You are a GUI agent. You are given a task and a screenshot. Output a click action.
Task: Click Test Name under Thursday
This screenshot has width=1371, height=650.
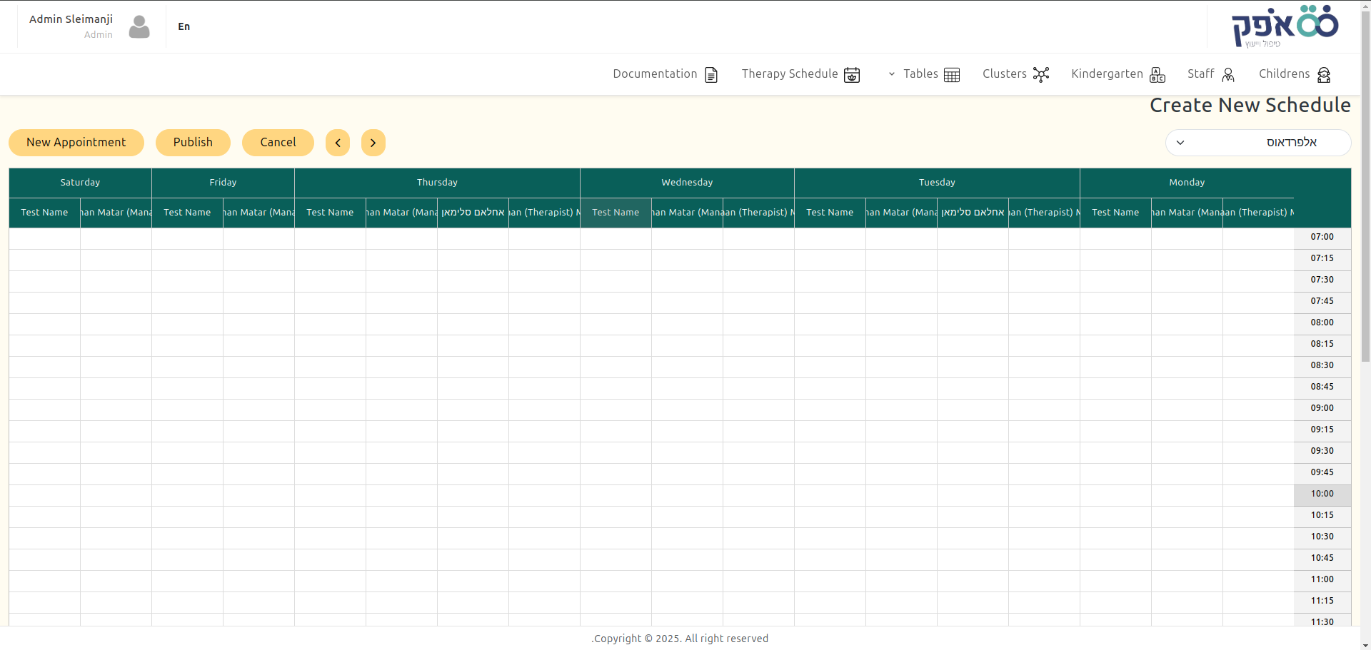pyautogui.click(x=330, y=213)
